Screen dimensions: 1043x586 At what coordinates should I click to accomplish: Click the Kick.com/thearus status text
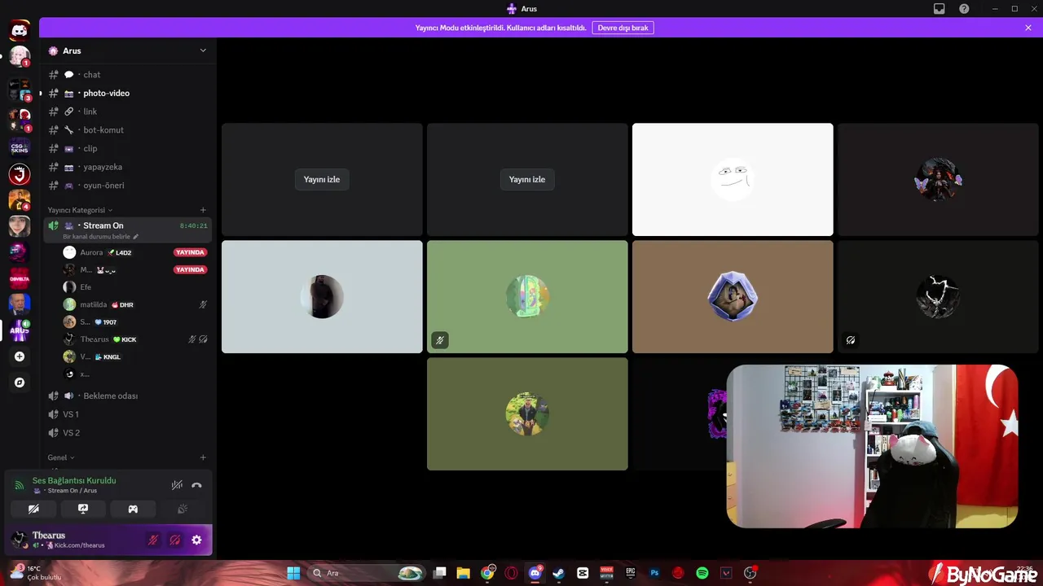[x=79, y=545]
